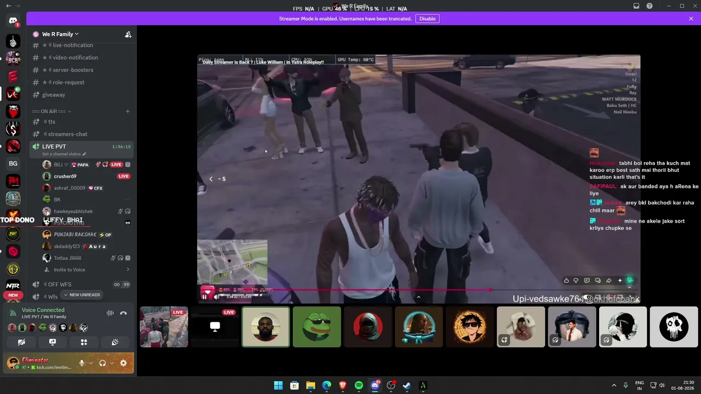Open Discord user settings gear
The image size is (701, 394).
(123, 363)
